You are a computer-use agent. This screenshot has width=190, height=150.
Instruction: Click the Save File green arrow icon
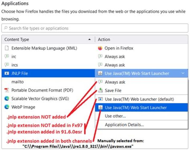(100, 91)
